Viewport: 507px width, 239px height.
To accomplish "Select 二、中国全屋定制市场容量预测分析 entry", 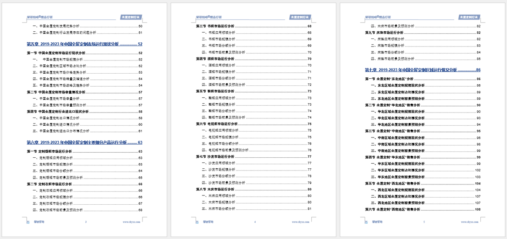I will tap(87, 105).
